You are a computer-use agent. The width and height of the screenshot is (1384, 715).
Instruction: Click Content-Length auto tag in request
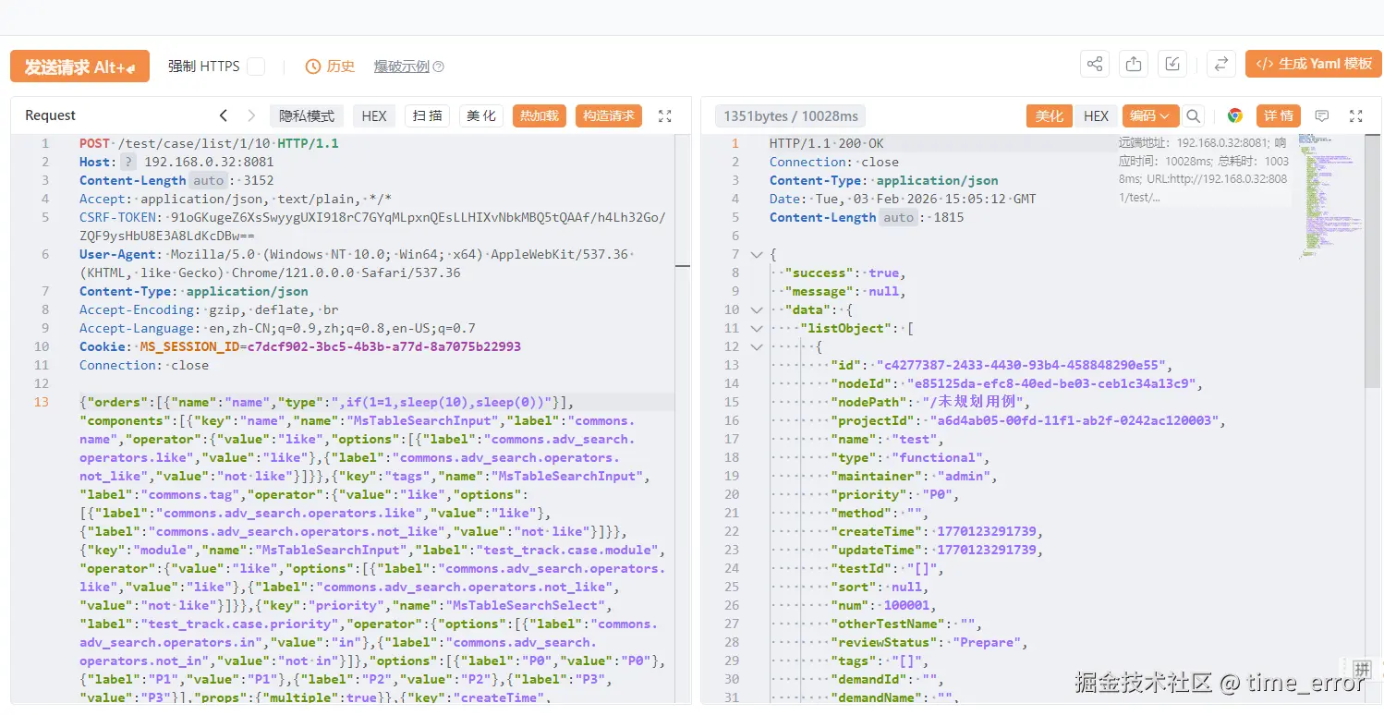[x=209, y=180]
